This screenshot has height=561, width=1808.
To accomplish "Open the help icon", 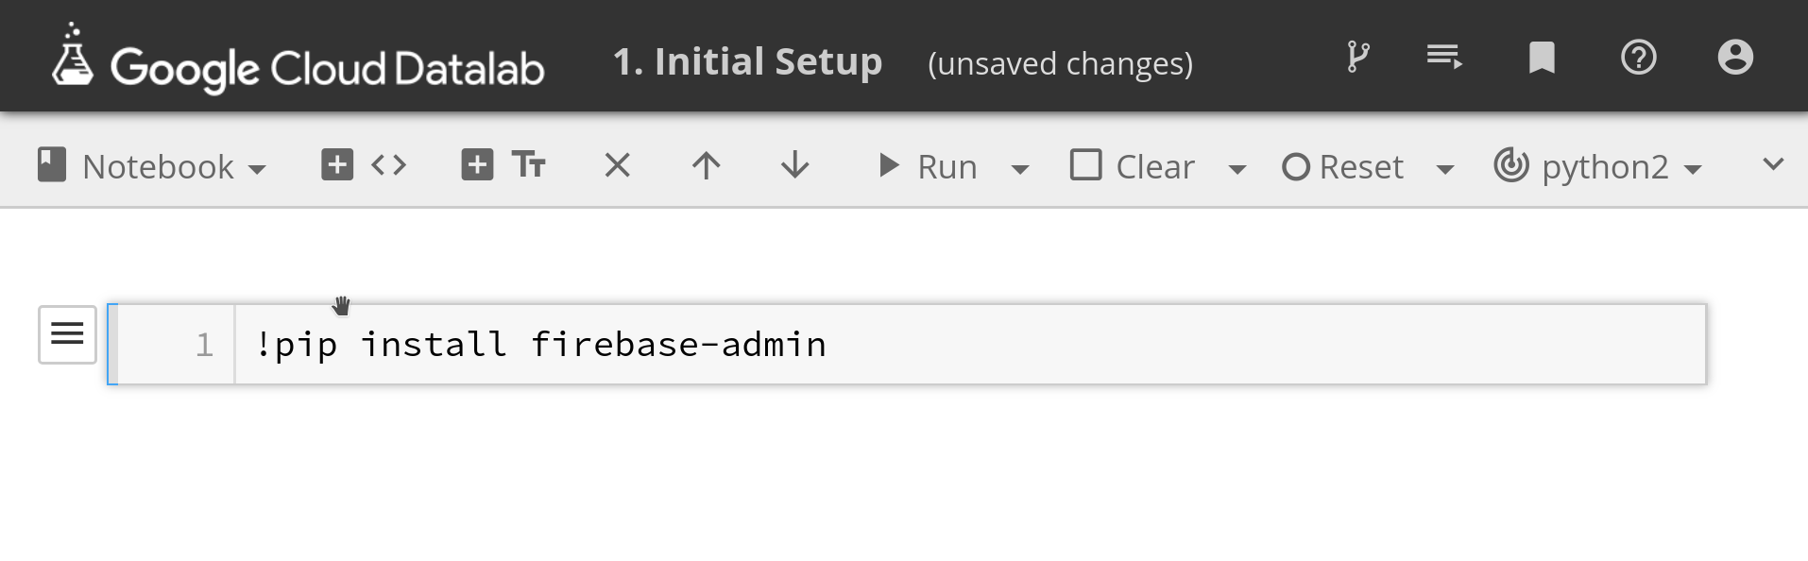I will tap(1638, 57).
